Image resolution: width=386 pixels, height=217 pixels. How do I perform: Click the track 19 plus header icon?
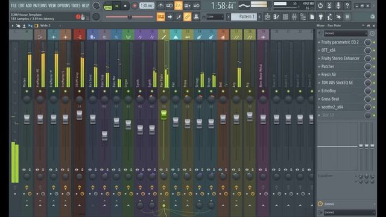click(263, 37)
